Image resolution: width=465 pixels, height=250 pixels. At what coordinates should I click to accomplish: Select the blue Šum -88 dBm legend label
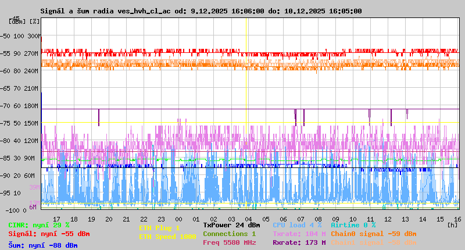(x=43, y=245)
